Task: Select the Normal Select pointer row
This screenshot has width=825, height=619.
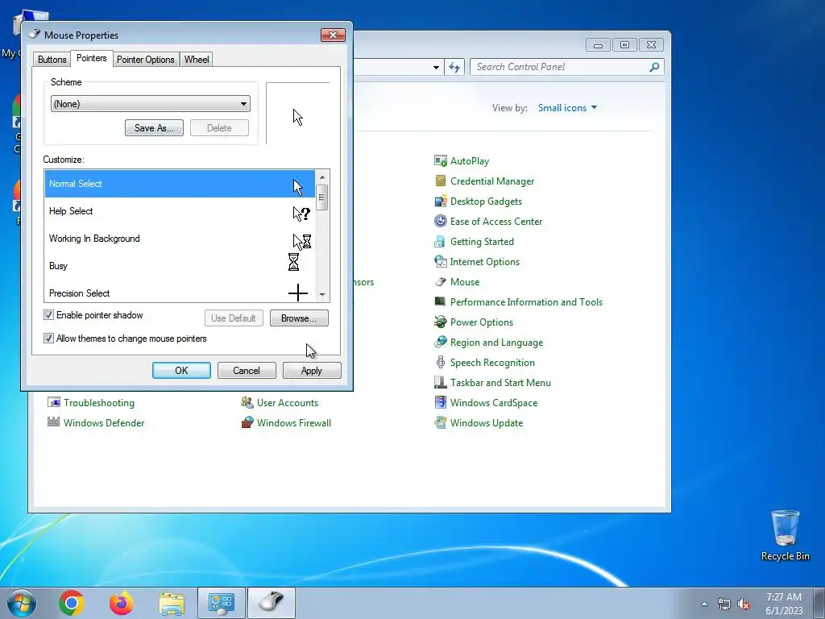Action: tap(180, 184)
